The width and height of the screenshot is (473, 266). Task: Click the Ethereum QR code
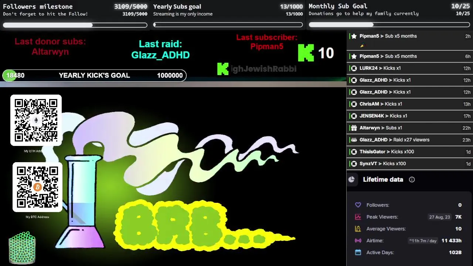pyautogui.click(x=36, y=120)
